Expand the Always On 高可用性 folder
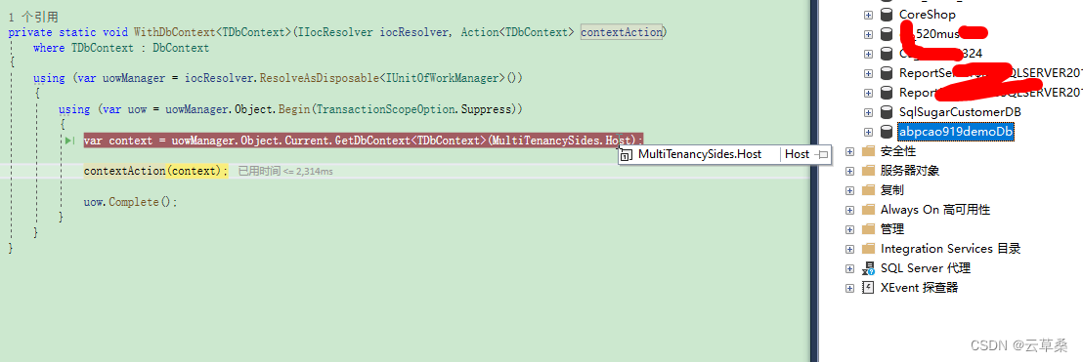 (849, 210)
